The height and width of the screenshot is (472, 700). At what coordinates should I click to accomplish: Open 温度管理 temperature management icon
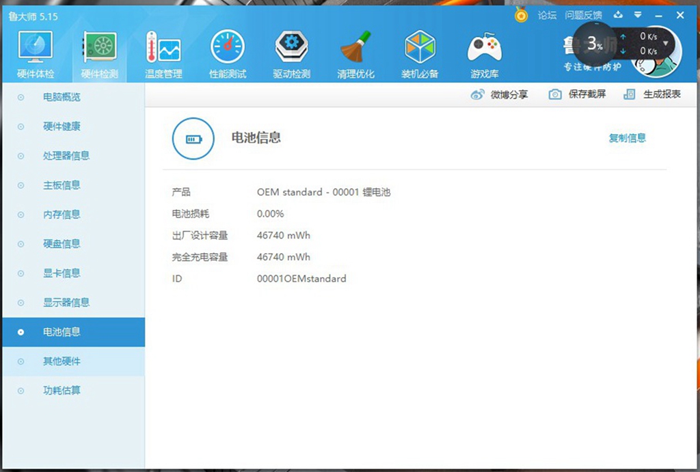point(163,55)
